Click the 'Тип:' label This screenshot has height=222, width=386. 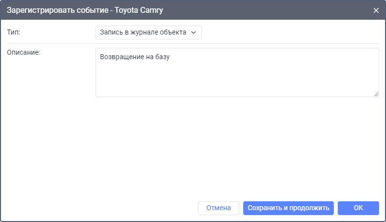[14, 33]
